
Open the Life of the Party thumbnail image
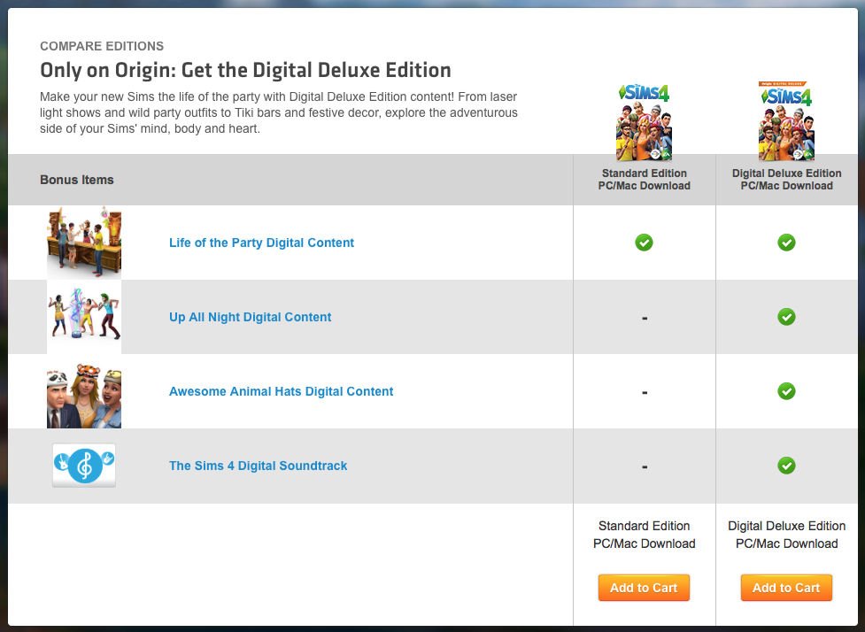(84, 243)
